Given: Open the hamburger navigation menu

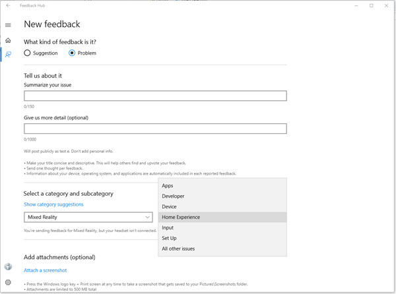Looking at the screenshot, I should pyautogui.click(x=8, y=25).
